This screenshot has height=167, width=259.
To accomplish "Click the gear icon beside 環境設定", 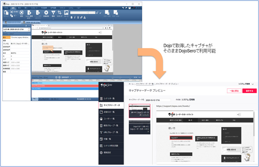I will [x=101, y=153].
